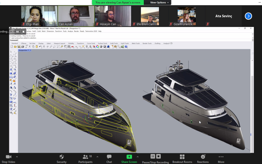This screenshot has height=164, width=262.
Task: Select the Undo icon in Rhino toolbar
Action: 40,47
